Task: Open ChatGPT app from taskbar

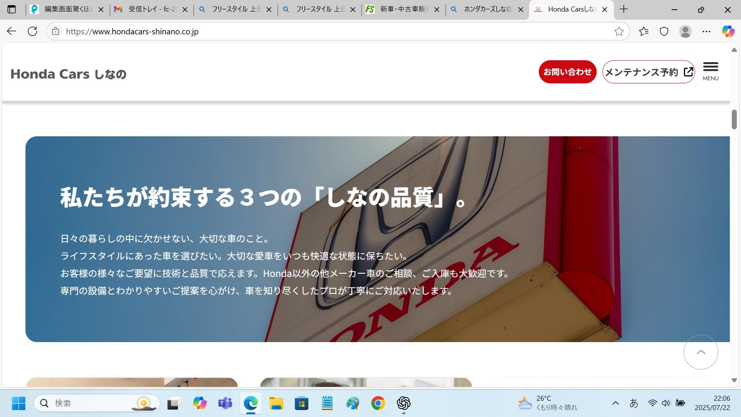Action: tap(403, 403)
